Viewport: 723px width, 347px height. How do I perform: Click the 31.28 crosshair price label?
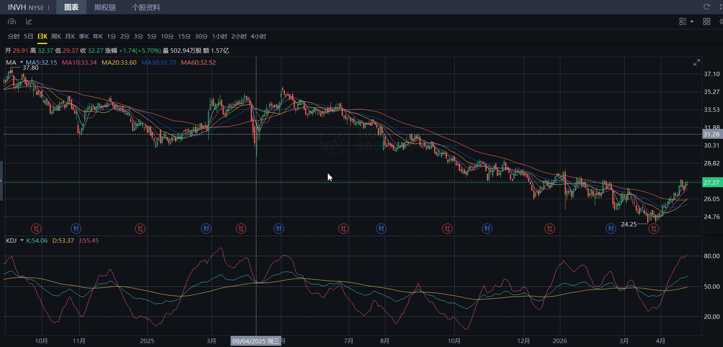tap(712, 134)
